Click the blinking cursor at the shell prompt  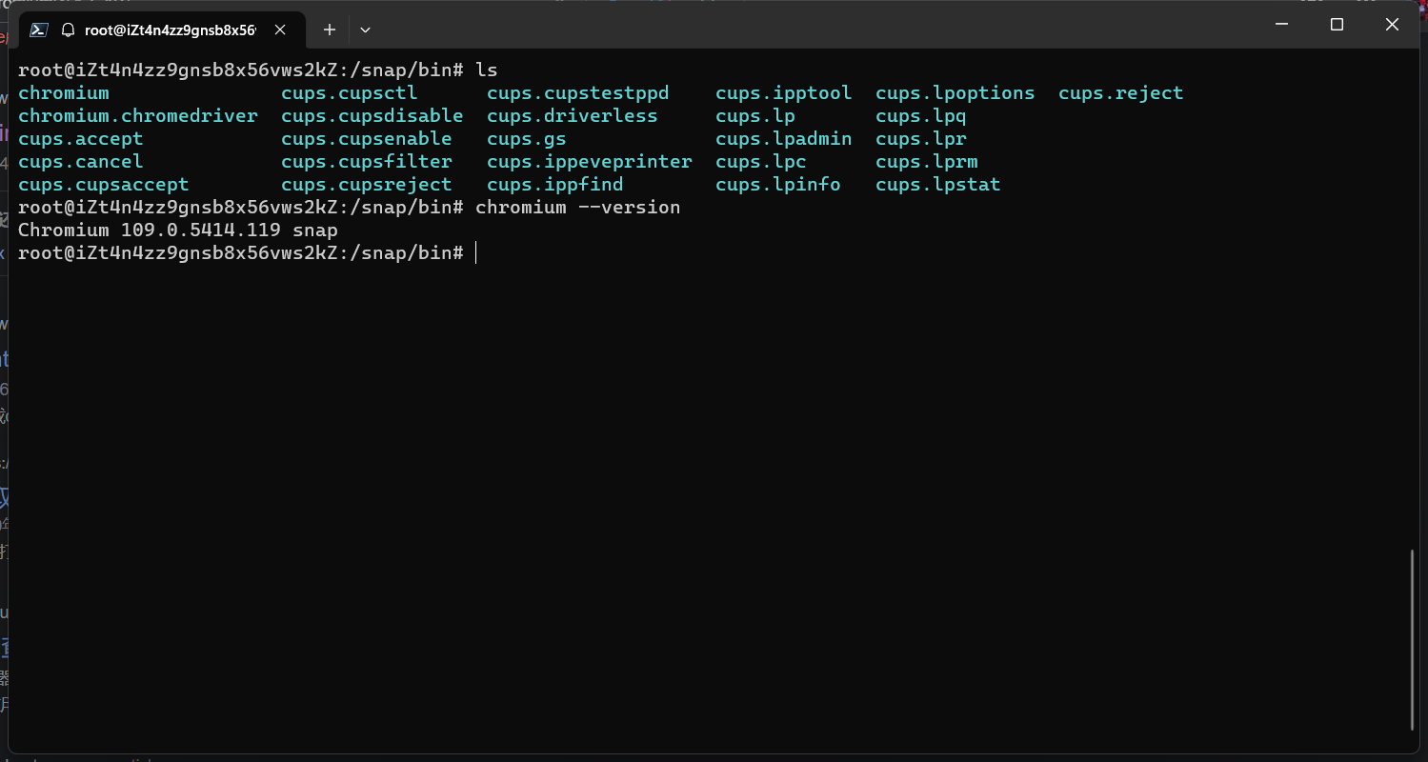(476, 252)
